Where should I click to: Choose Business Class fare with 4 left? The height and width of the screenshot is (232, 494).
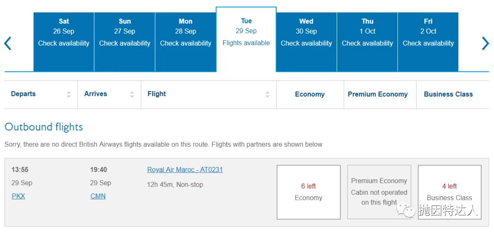tap(450, 192)
